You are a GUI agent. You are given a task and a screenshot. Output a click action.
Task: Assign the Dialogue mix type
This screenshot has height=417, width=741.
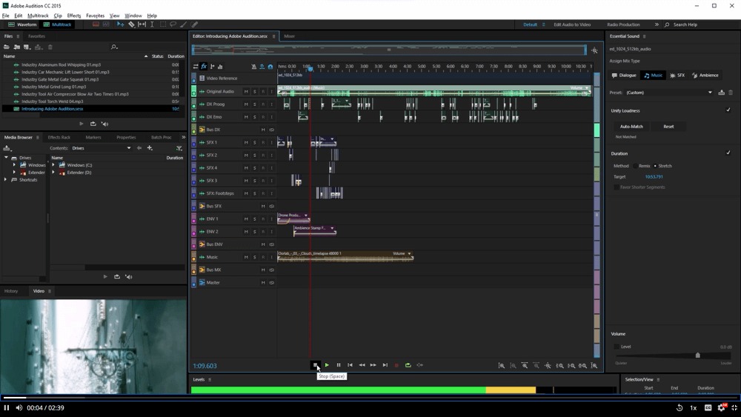[x=624, y=76]
